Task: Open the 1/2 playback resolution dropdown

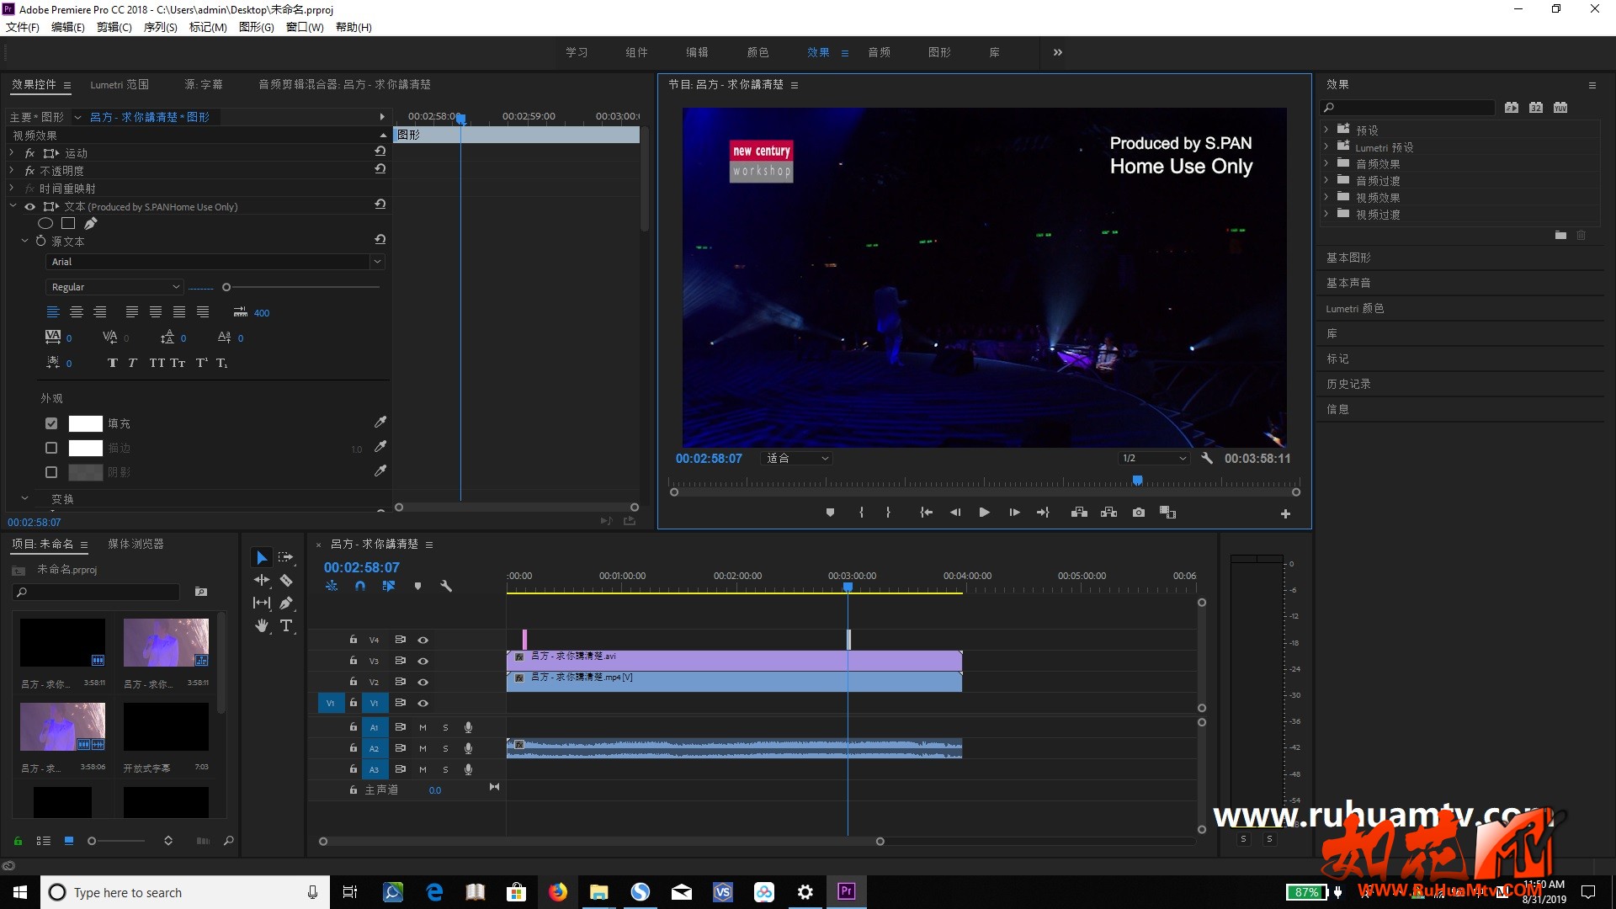Action: pos(1153,458)
